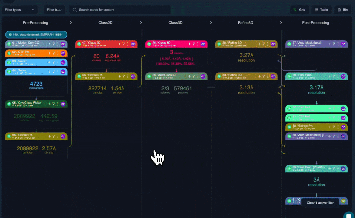Click the EE avatar on Post Proc. card 55
This screenshot has width=355, height=218.
coord(343,169)
